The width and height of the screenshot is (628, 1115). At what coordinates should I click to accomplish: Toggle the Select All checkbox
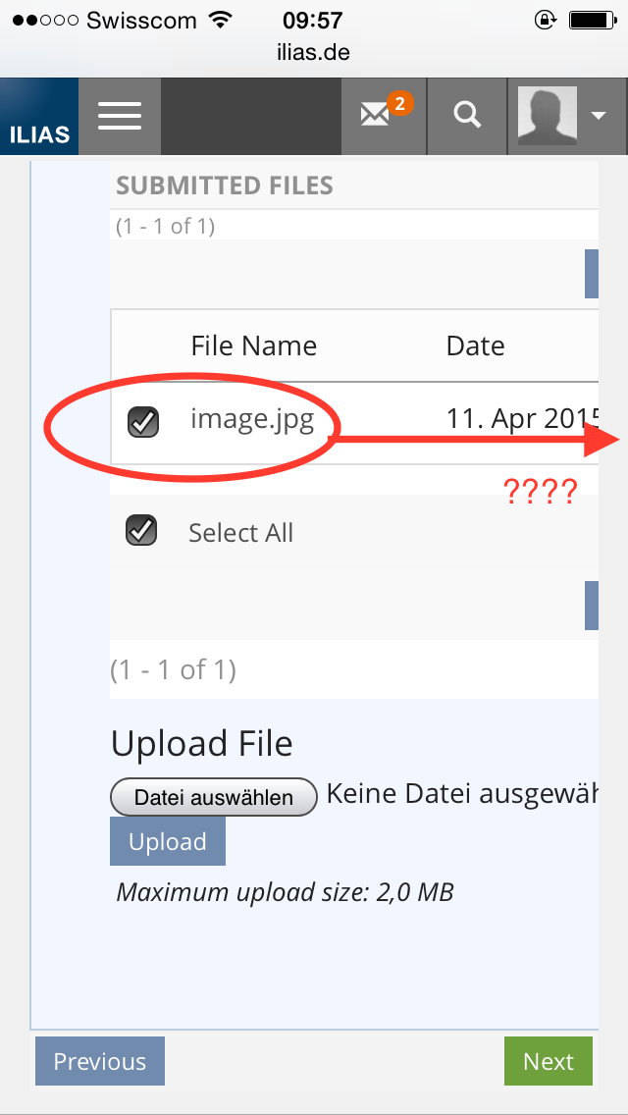pyautogui.click(x=142, y=531)
